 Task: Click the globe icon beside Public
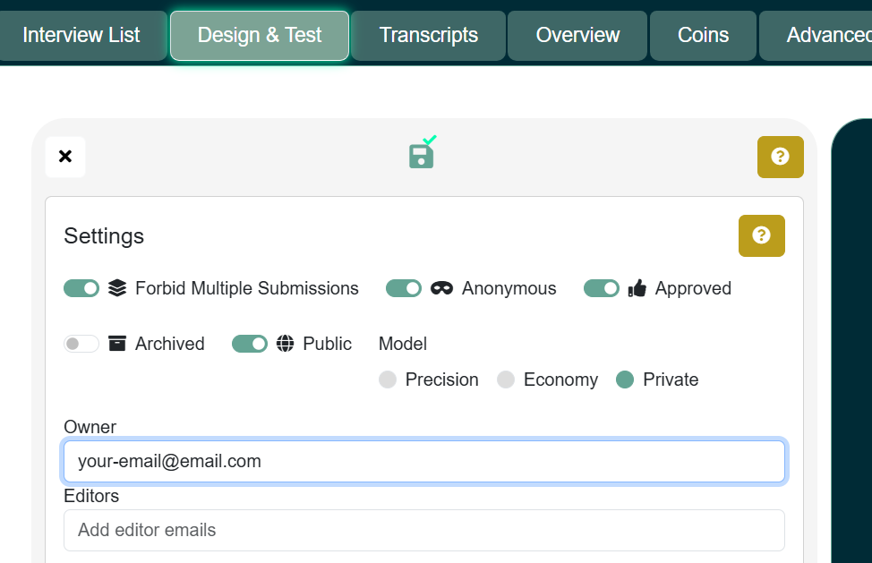[x=286, y=344]
